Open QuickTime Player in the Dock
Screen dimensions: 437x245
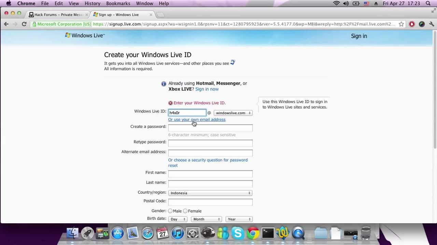[x=298, y=233]
